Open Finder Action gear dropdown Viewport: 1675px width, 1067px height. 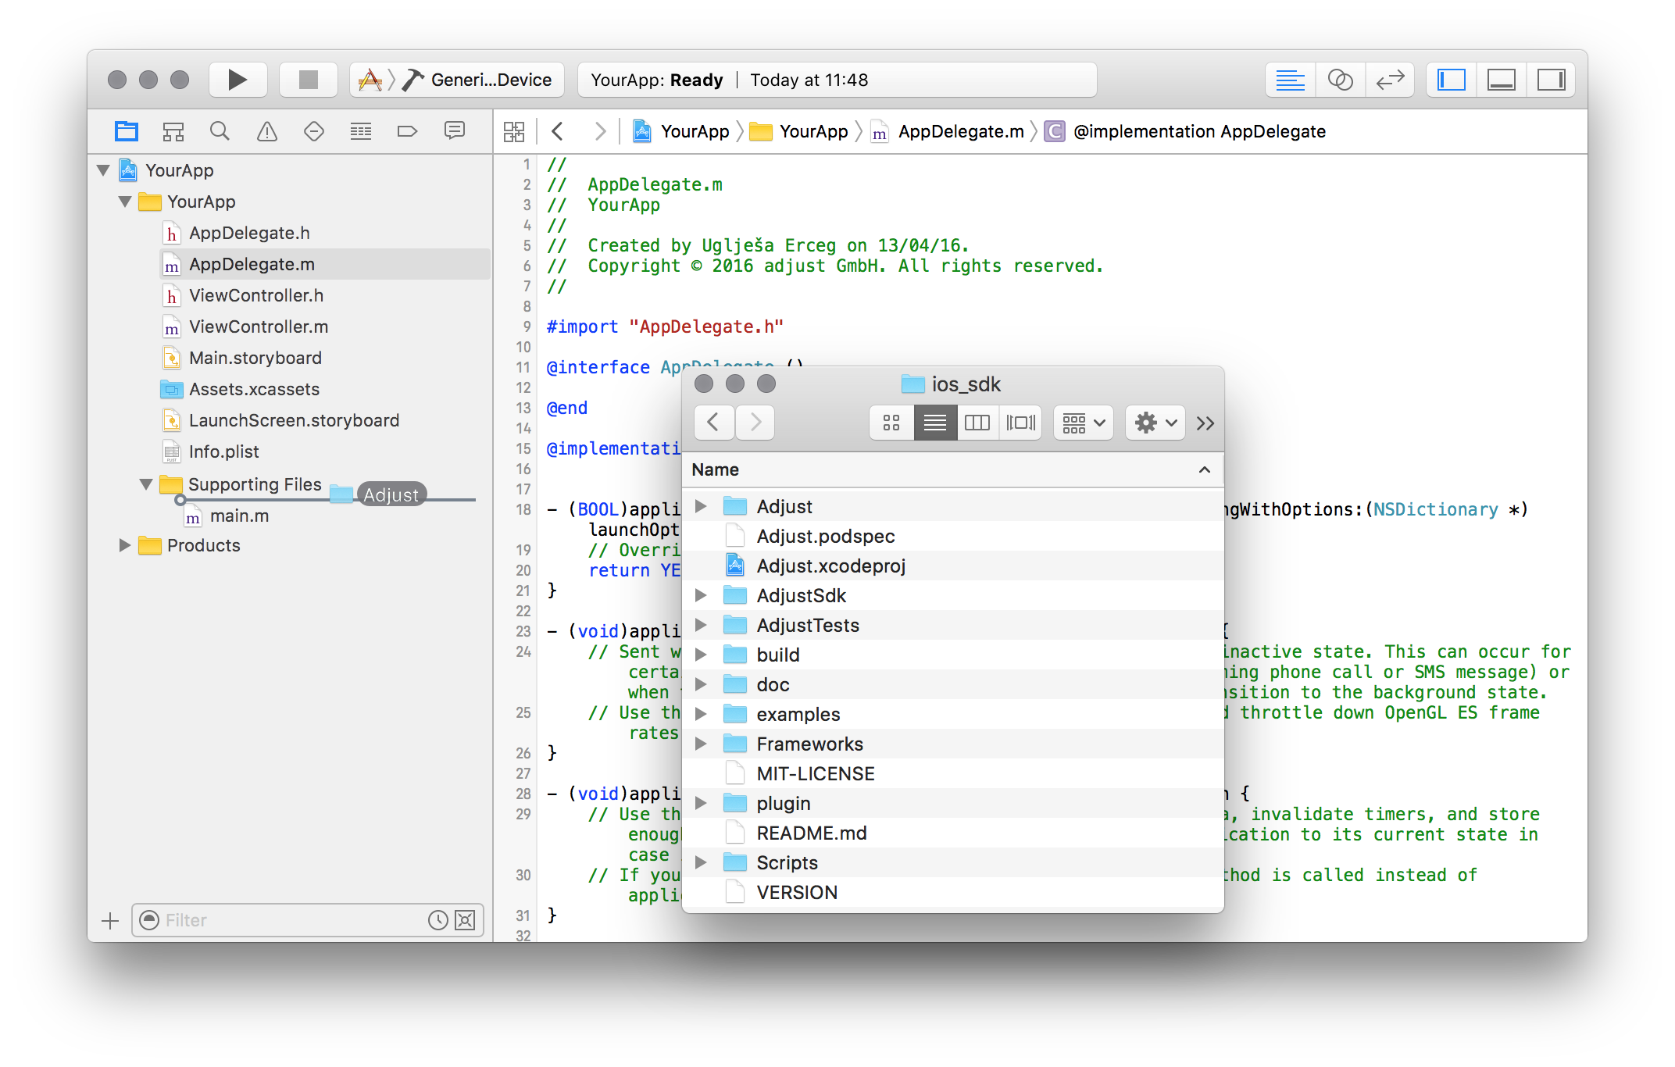click(x=1155, y=423)
